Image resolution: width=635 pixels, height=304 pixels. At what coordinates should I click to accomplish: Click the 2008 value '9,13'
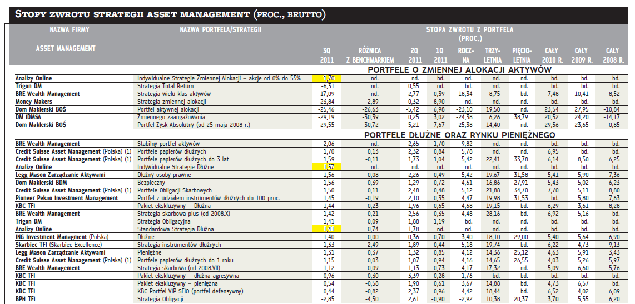tap(614, 245)
